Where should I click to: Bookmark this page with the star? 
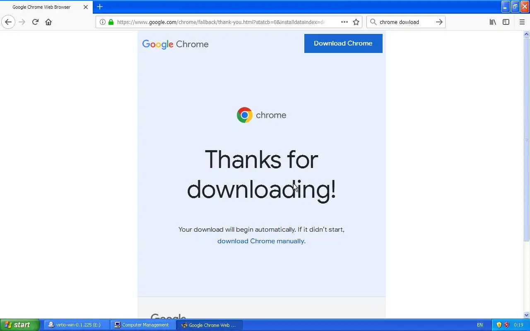[x=356, y=22]
